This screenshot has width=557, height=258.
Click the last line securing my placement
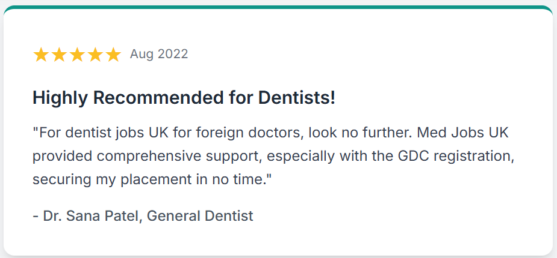[152, 180]
